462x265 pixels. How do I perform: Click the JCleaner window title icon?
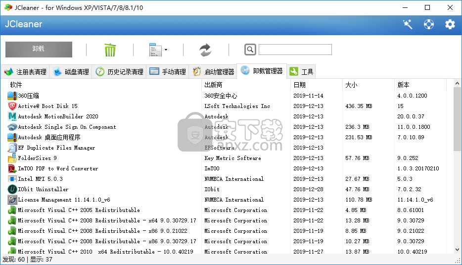coord(8,7)
